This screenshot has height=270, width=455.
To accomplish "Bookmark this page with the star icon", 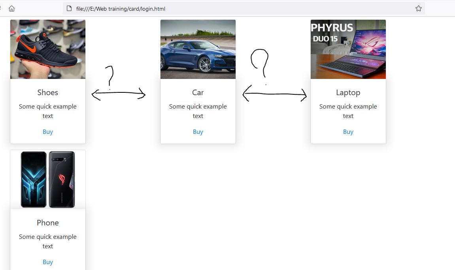I will coord(419,8).
